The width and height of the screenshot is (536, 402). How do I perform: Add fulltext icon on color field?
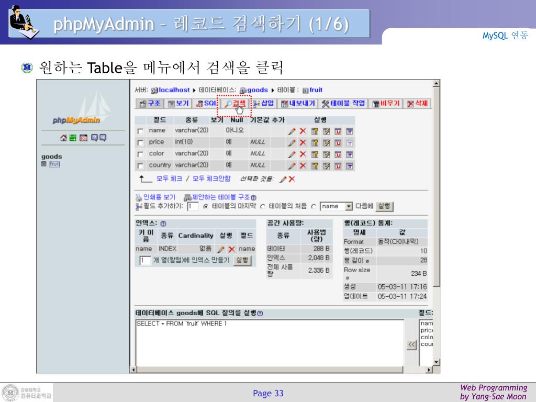tap(349, 154)
